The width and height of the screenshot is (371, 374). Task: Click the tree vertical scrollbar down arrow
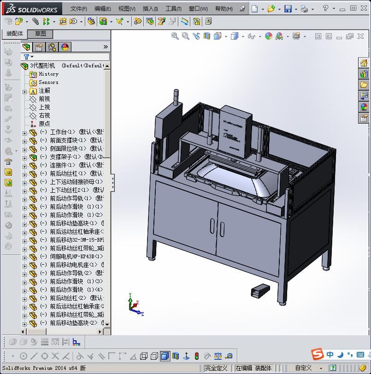(x=107, y=324)
